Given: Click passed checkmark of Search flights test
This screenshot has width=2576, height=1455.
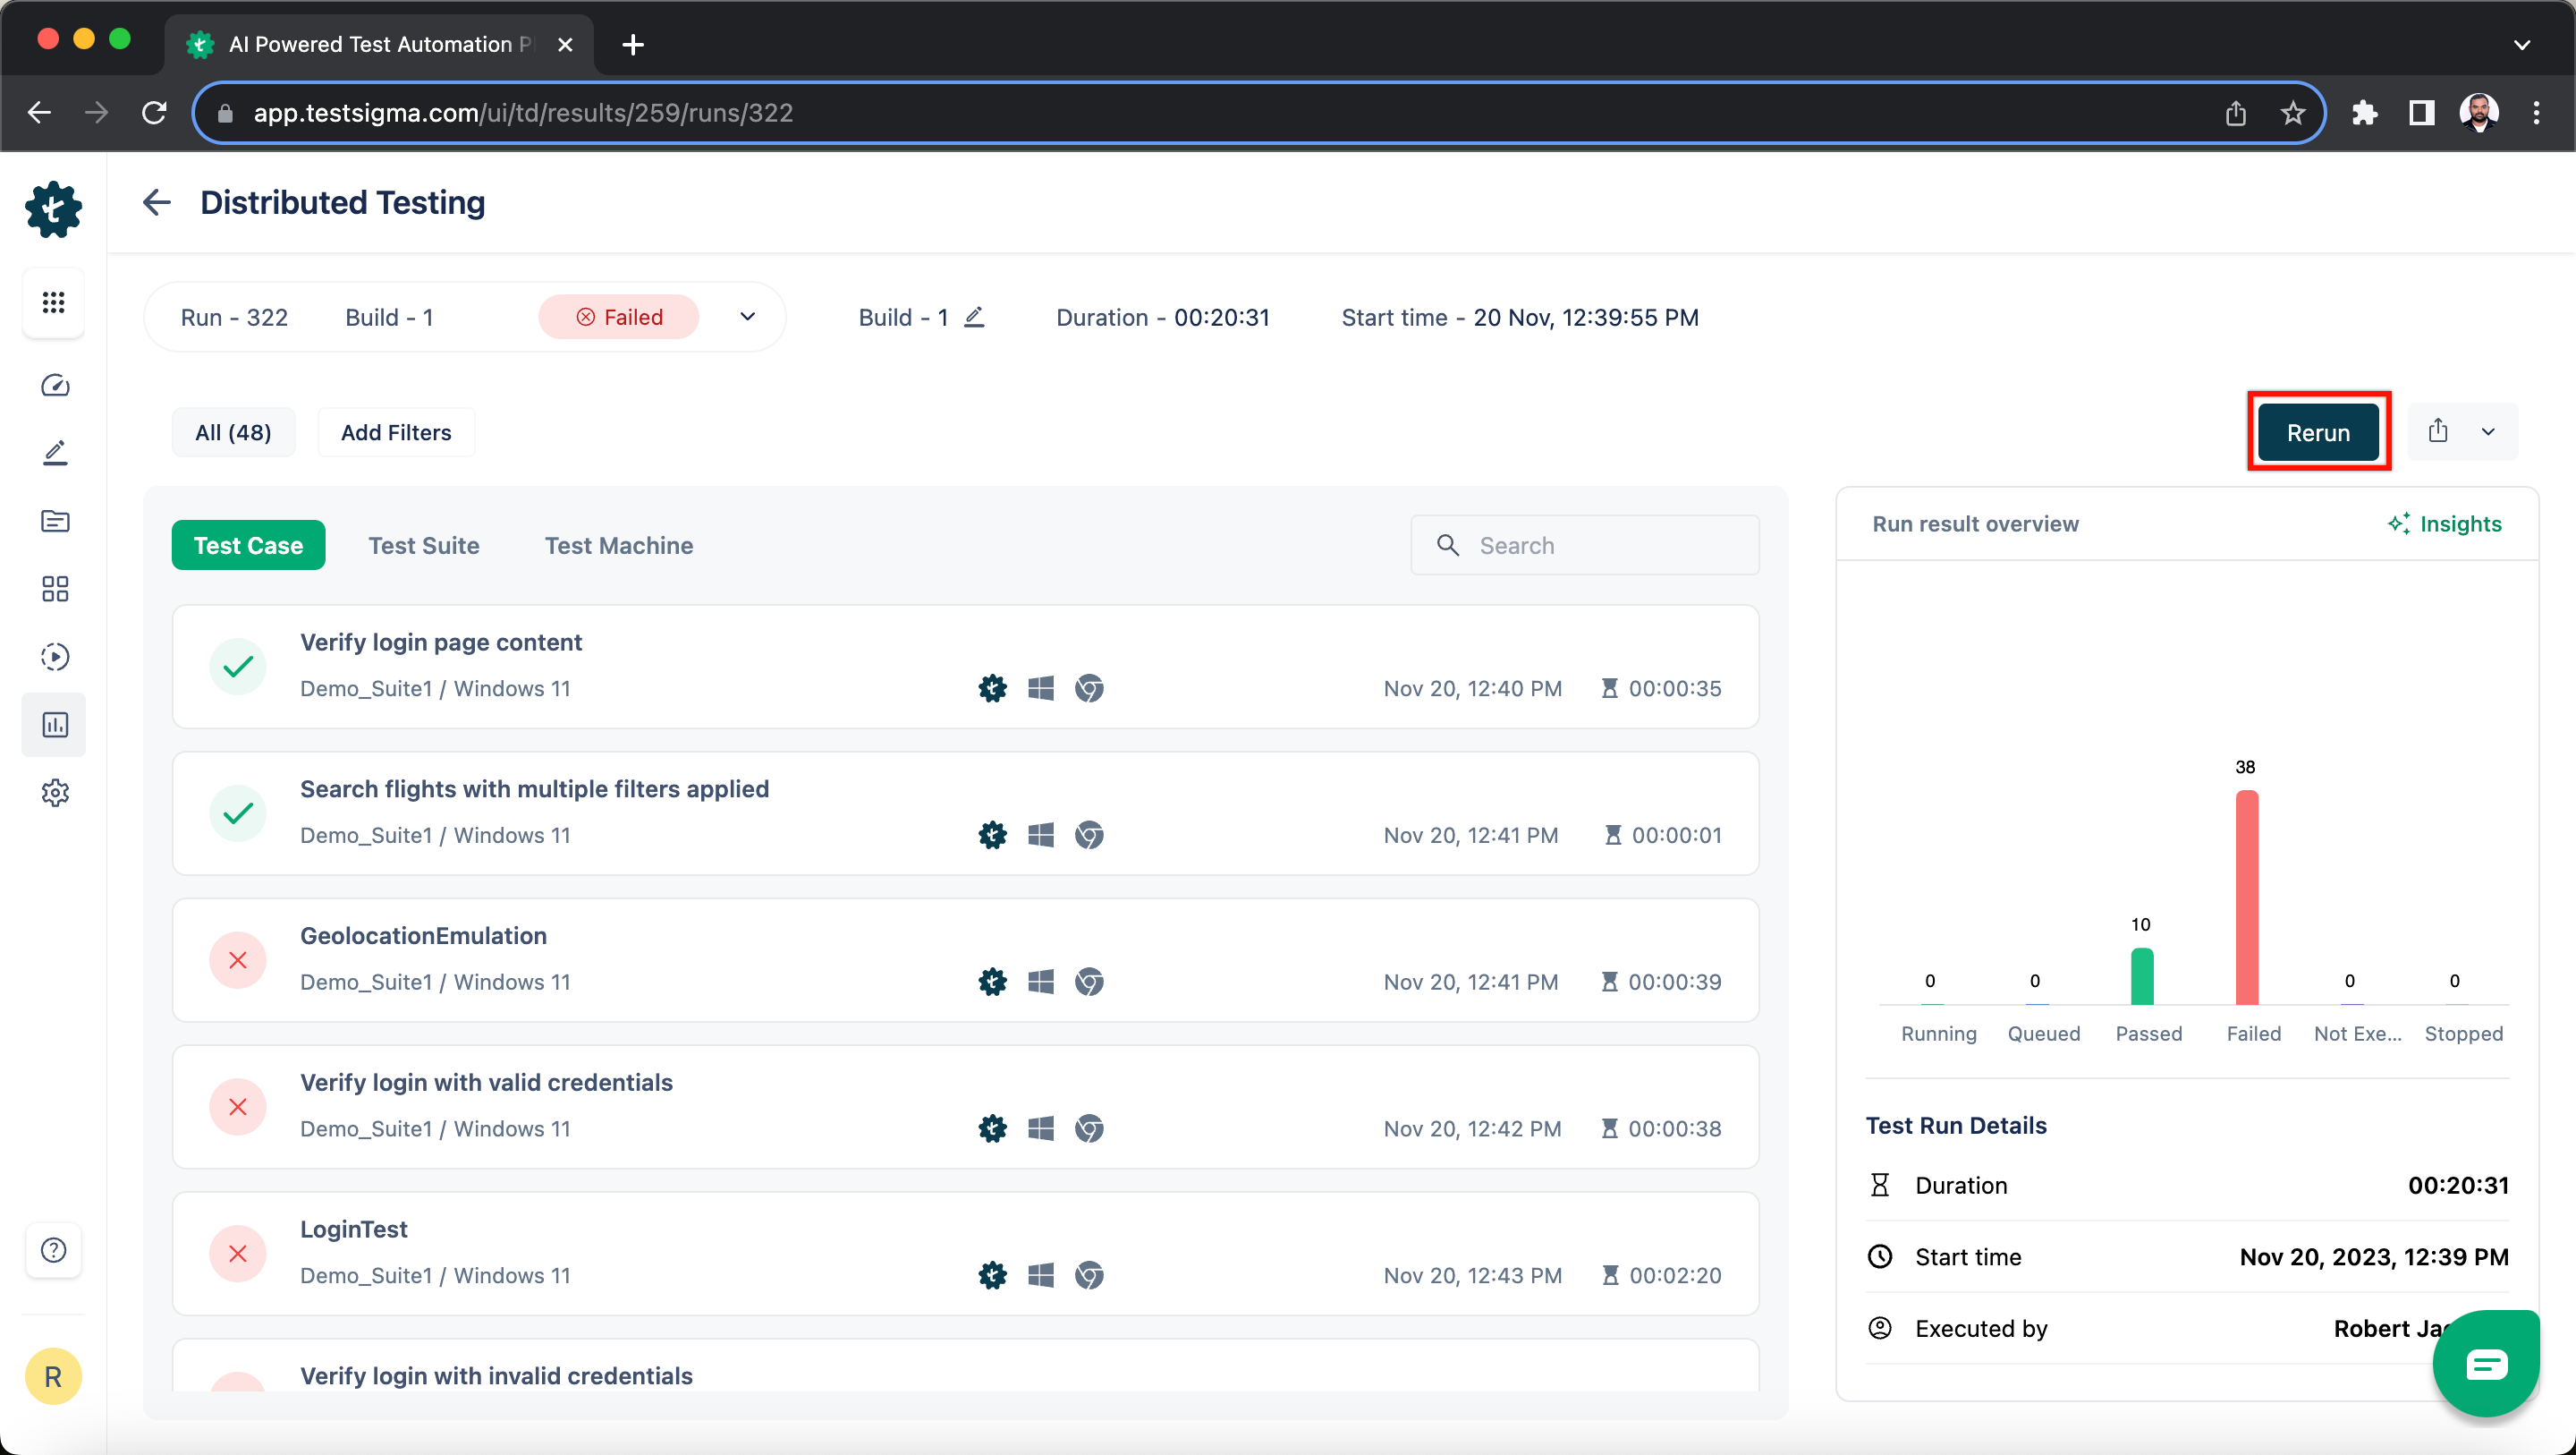Looking at the screenshot, I should tap(238, 813).
